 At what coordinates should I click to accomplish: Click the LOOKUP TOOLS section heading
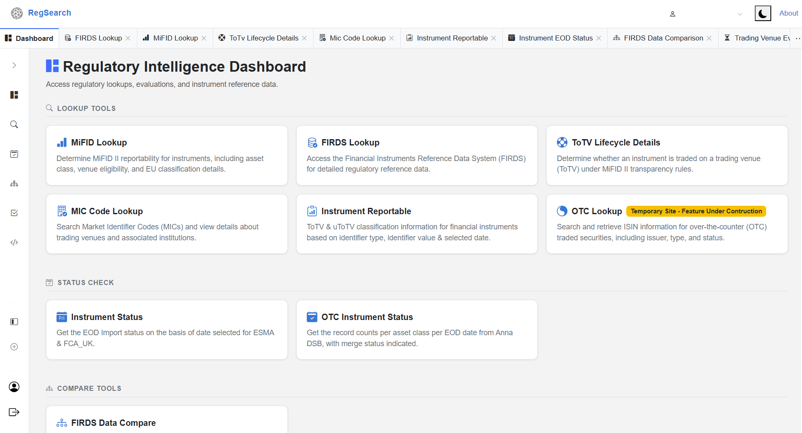tap(86, 108)
